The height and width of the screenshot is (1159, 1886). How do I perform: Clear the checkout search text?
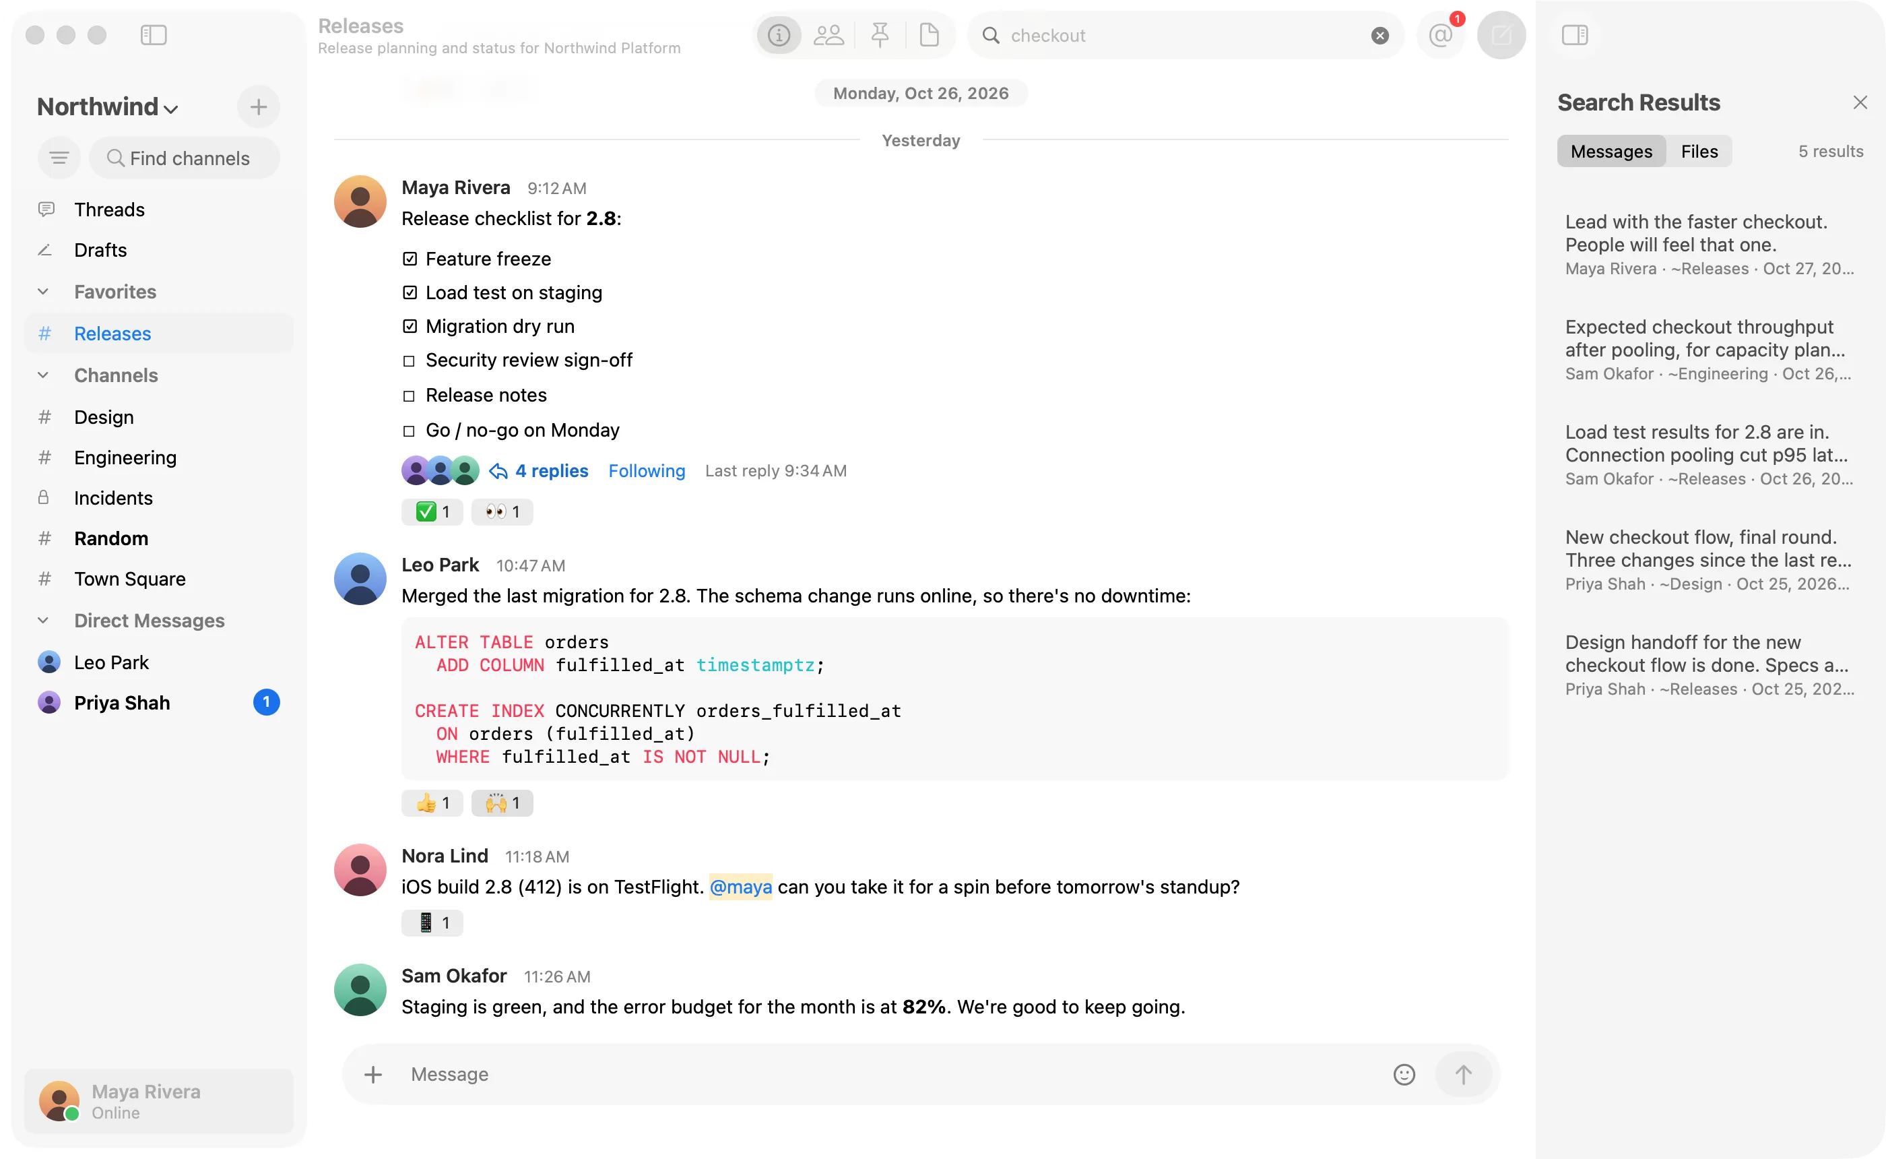pos(1379,35)
